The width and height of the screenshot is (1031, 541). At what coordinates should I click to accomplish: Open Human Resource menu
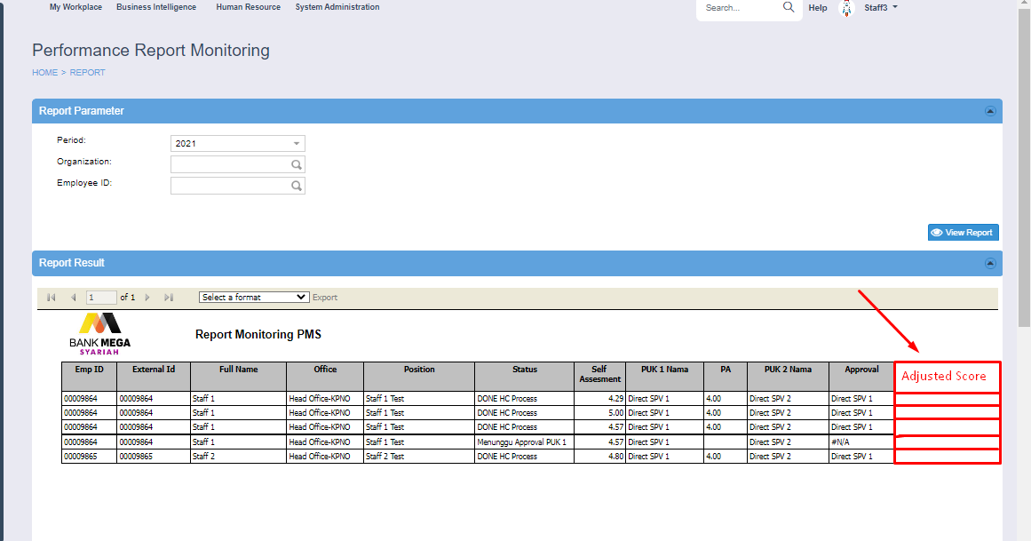248,7
